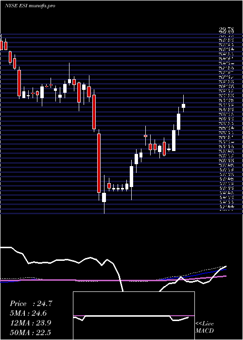
Task: Click the MACD inset chart box
Action: (134, 316)
